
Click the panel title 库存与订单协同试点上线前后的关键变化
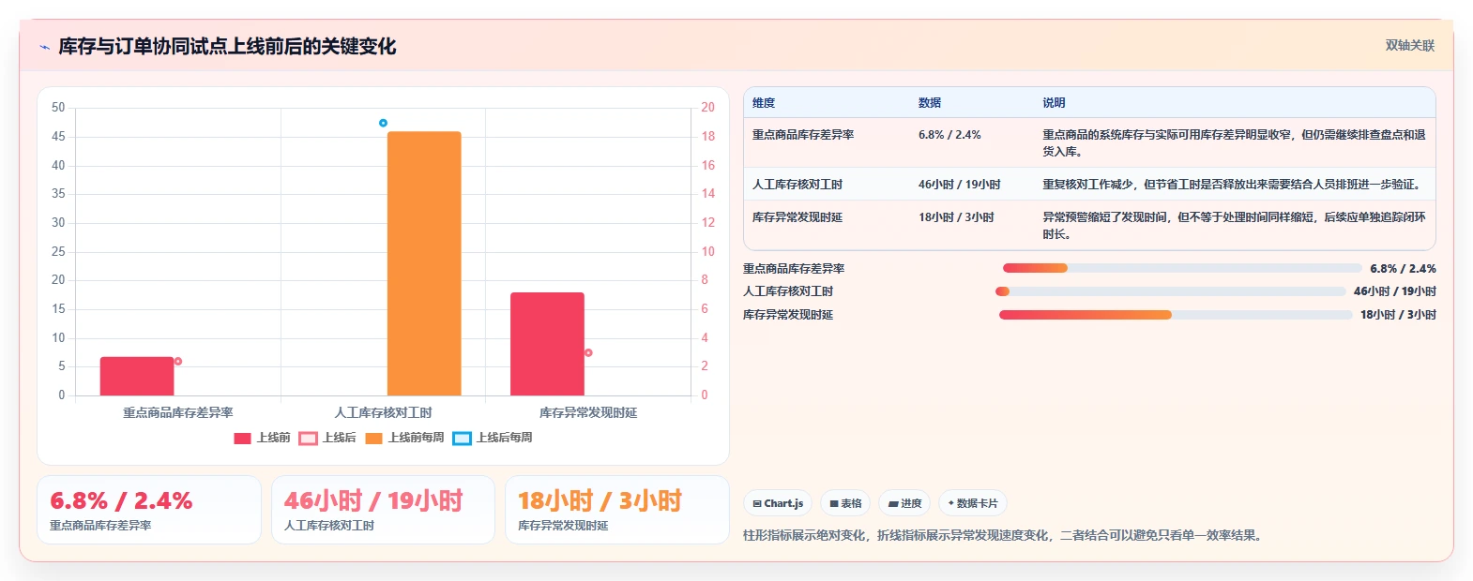pyautogui.click(x=227, y=46)
